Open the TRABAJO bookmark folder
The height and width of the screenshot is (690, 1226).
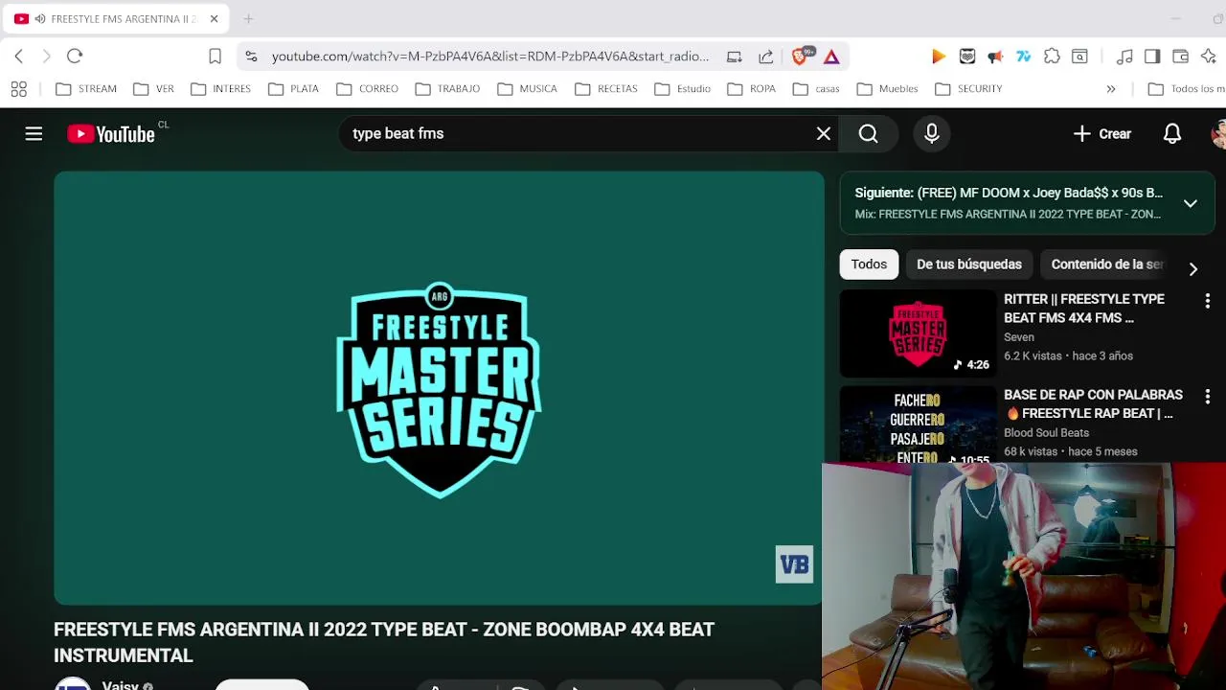[447, 89]
